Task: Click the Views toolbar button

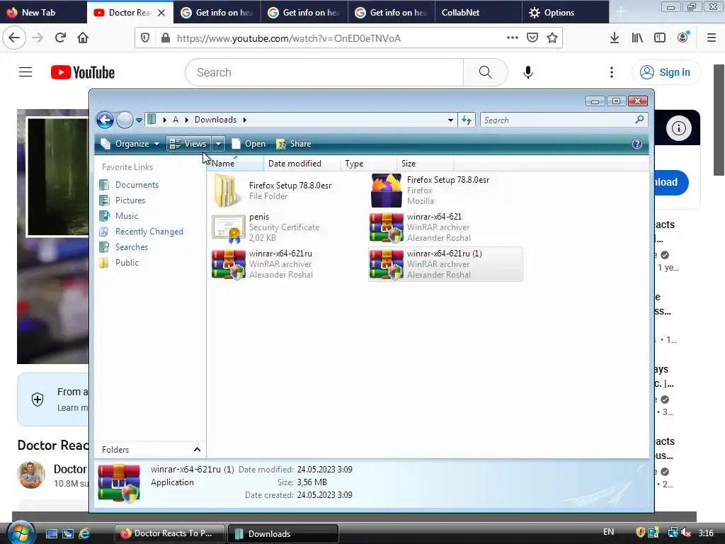Action: click(188, 144)
